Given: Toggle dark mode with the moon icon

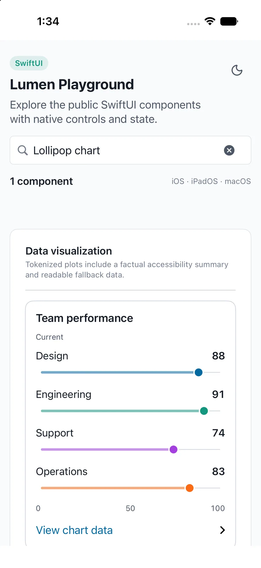Looking at the screenshot, I should (237, 70).
